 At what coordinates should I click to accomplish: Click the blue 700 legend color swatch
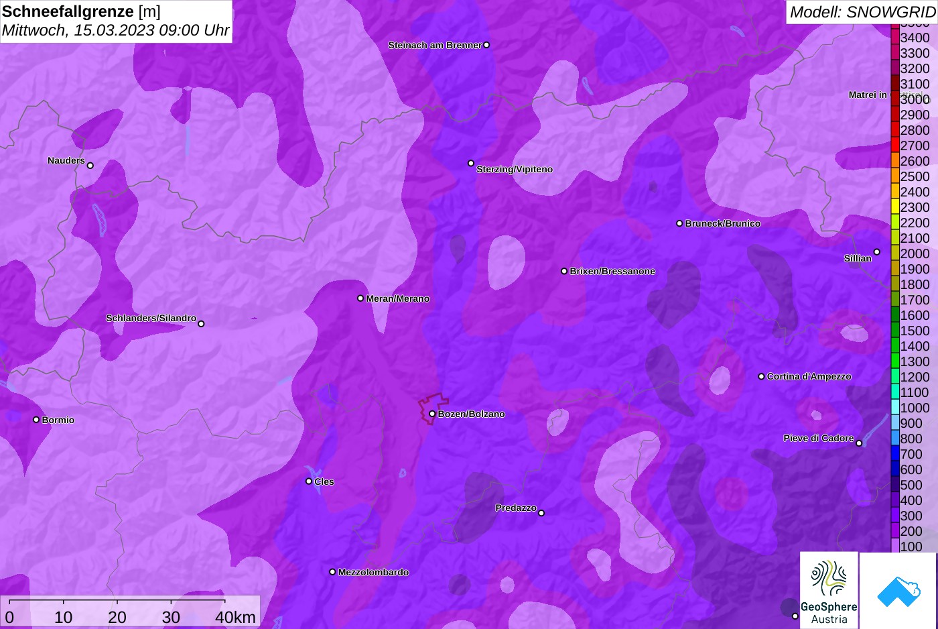point(895,453)
